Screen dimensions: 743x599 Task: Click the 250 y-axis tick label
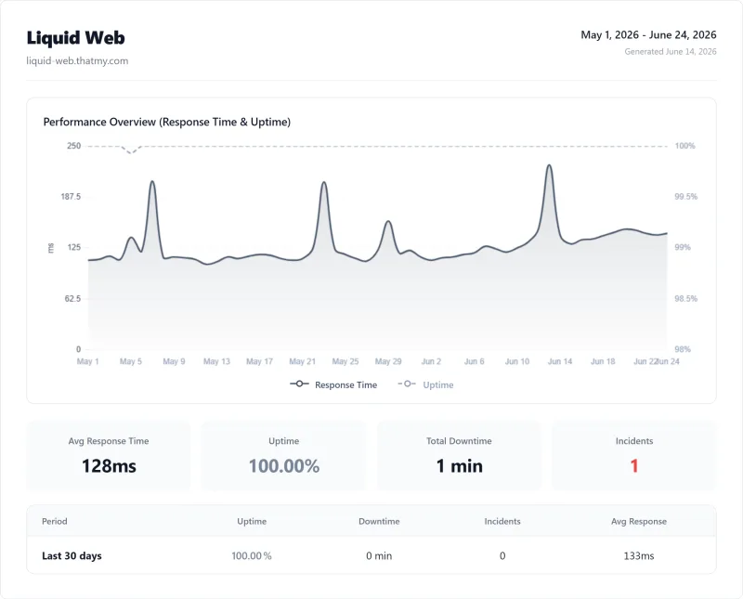(74, 146)
